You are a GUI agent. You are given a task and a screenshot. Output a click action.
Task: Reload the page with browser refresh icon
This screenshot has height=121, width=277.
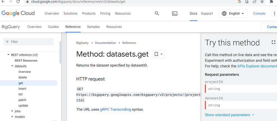(x=18, y=2)
